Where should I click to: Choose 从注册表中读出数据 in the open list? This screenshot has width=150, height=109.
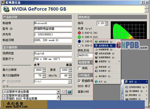[30, 96]
